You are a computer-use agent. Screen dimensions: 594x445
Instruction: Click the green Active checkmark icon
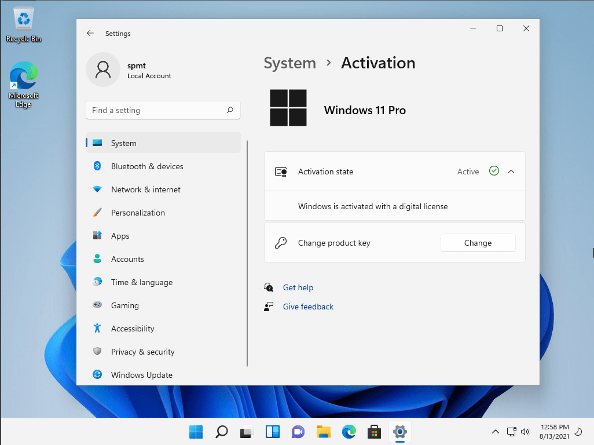point(494,171)
